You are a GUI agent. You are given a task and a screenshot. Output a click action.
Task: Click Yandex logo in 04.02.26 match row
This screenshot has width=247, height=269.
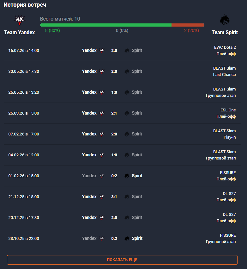[102, 155]
